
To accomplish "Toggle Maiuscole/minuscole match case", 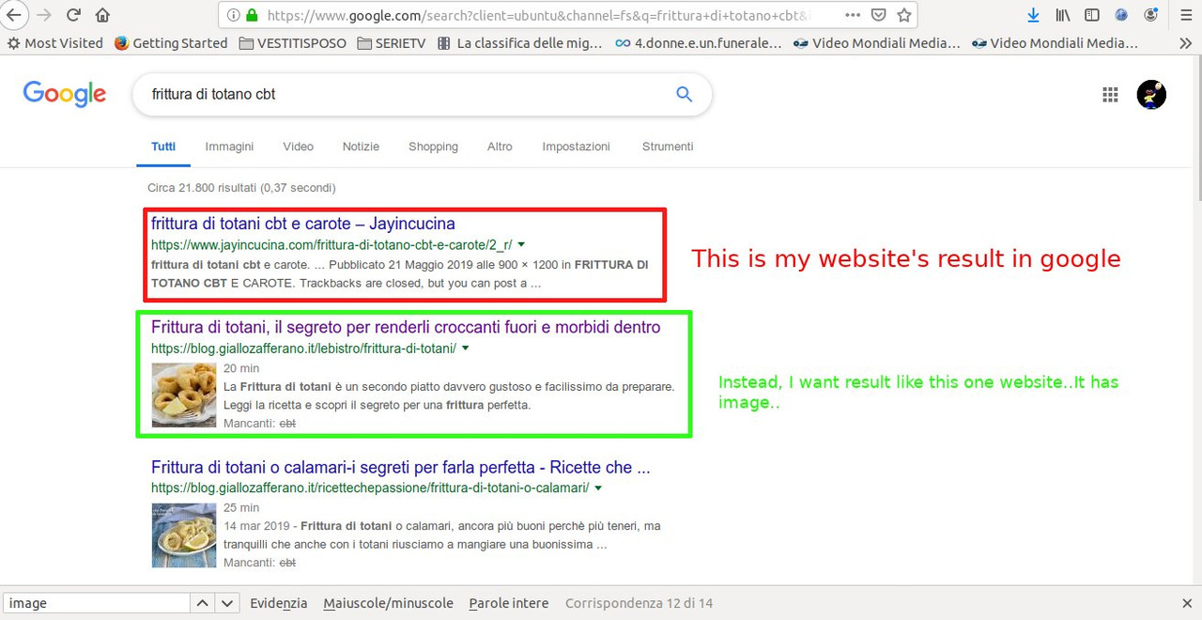I will (388, 603).
